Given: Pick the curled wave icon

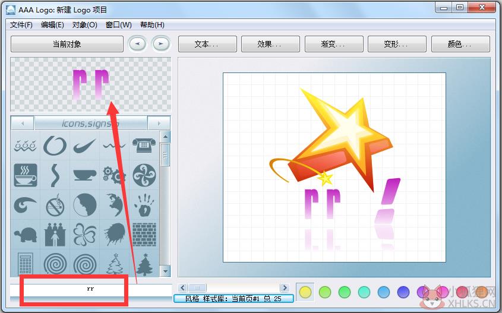Looking at the screenshot, I should pos(26,205).
